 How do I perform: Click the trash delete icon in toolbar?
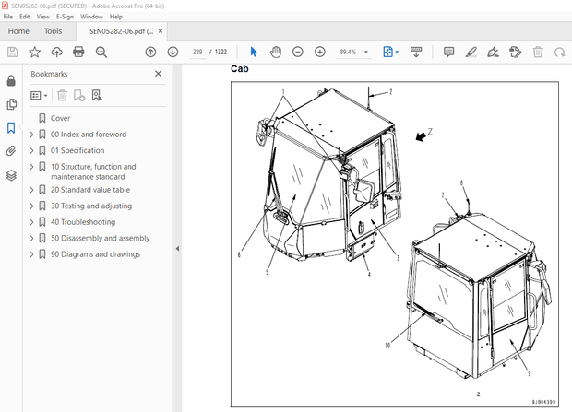point(538,53)
